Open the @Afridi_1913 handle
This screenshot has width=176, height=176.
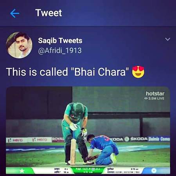[x=60, y=50]
